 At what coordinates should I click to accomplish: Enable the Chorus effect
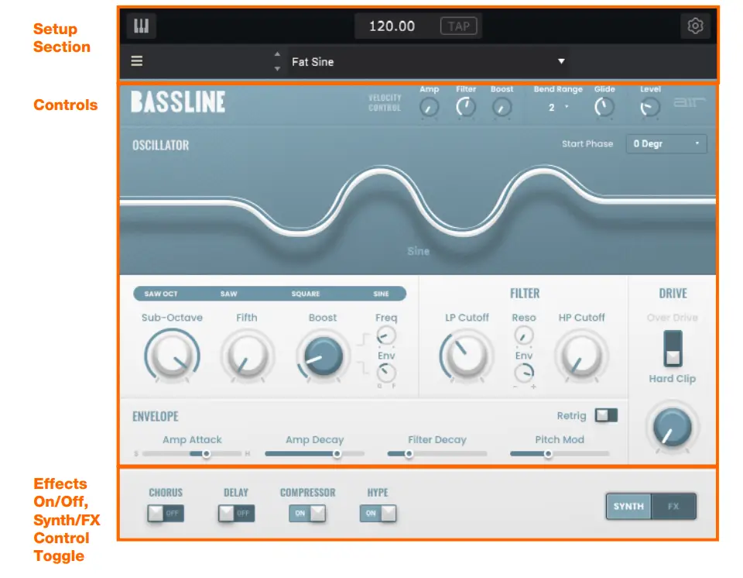click(165, 512)
